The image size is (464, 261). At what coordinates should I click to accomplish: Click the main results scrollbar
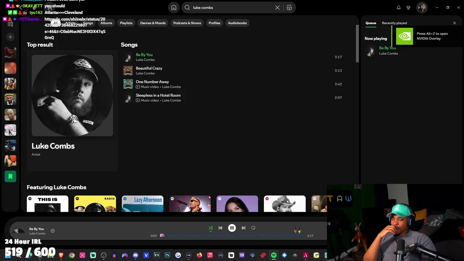click(x=357, y=43)
